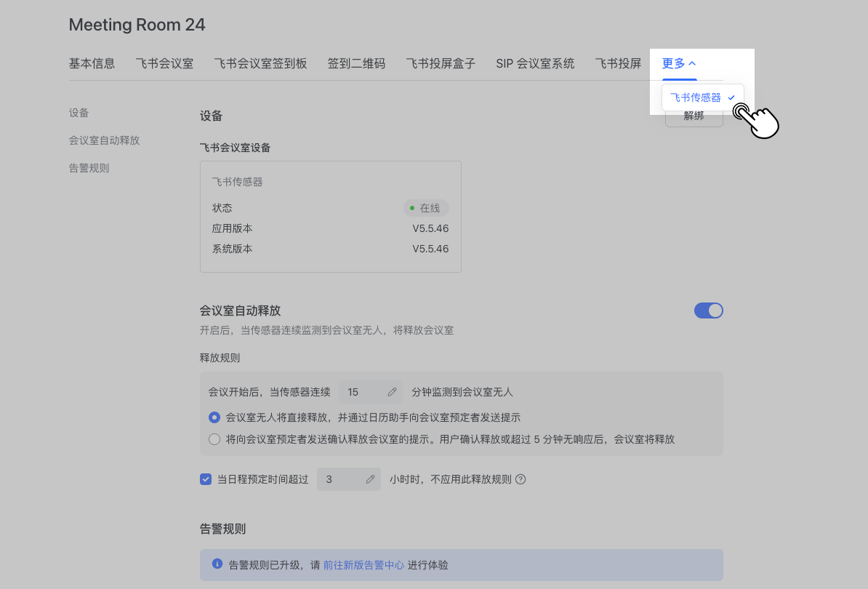Select 会议室无人将直接释放 radio option
The height and width of the screenshot is (589, 868).
pos(214,417)
